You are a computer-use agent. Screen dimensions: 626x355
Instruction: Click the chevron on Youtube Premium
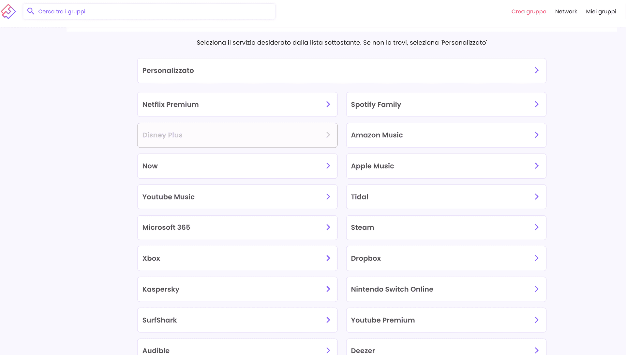pos(537,320)
